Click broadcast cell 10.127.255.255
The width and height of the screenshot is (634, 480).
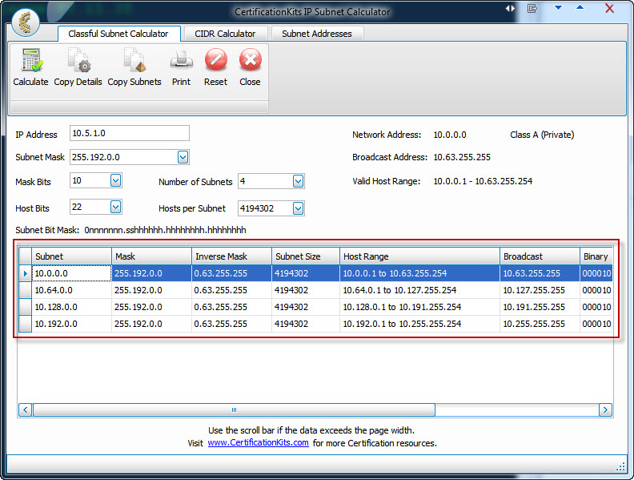tap(540, 290)
